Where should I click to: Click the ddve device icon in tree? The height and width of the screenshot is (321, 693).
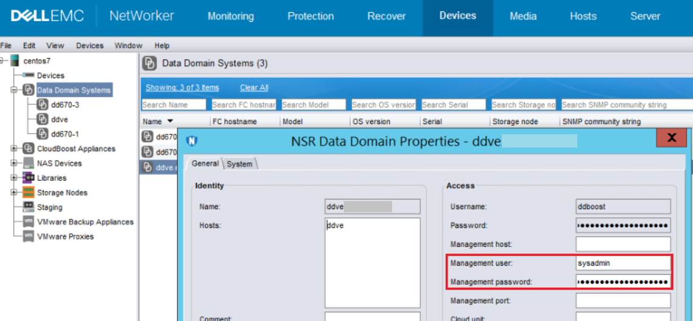point(42,119)
